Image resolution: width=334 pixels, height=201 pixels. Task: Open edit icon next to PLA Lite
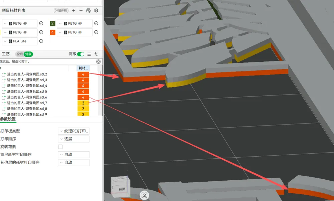[41, 41]
